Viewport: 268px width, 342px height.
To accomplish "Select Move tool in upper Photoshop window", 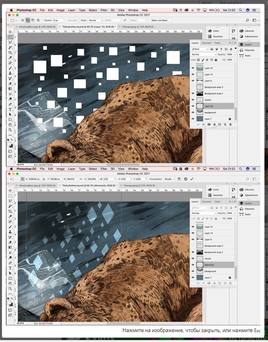I will click(x=10, y=32).
